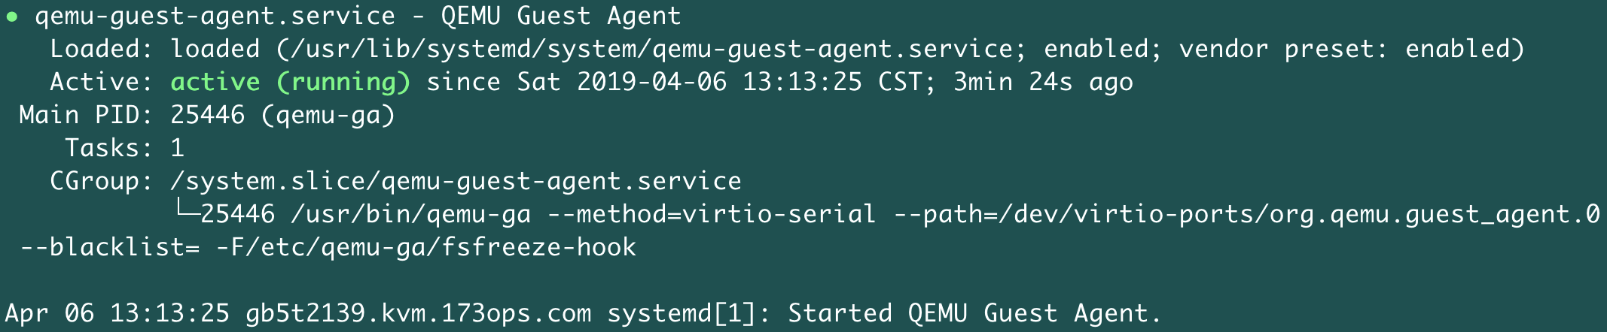Click the --path=/dev/virtio-ports device argument
The height and width of the screenshot is (332, 1607).
(x=1246, y=215)
